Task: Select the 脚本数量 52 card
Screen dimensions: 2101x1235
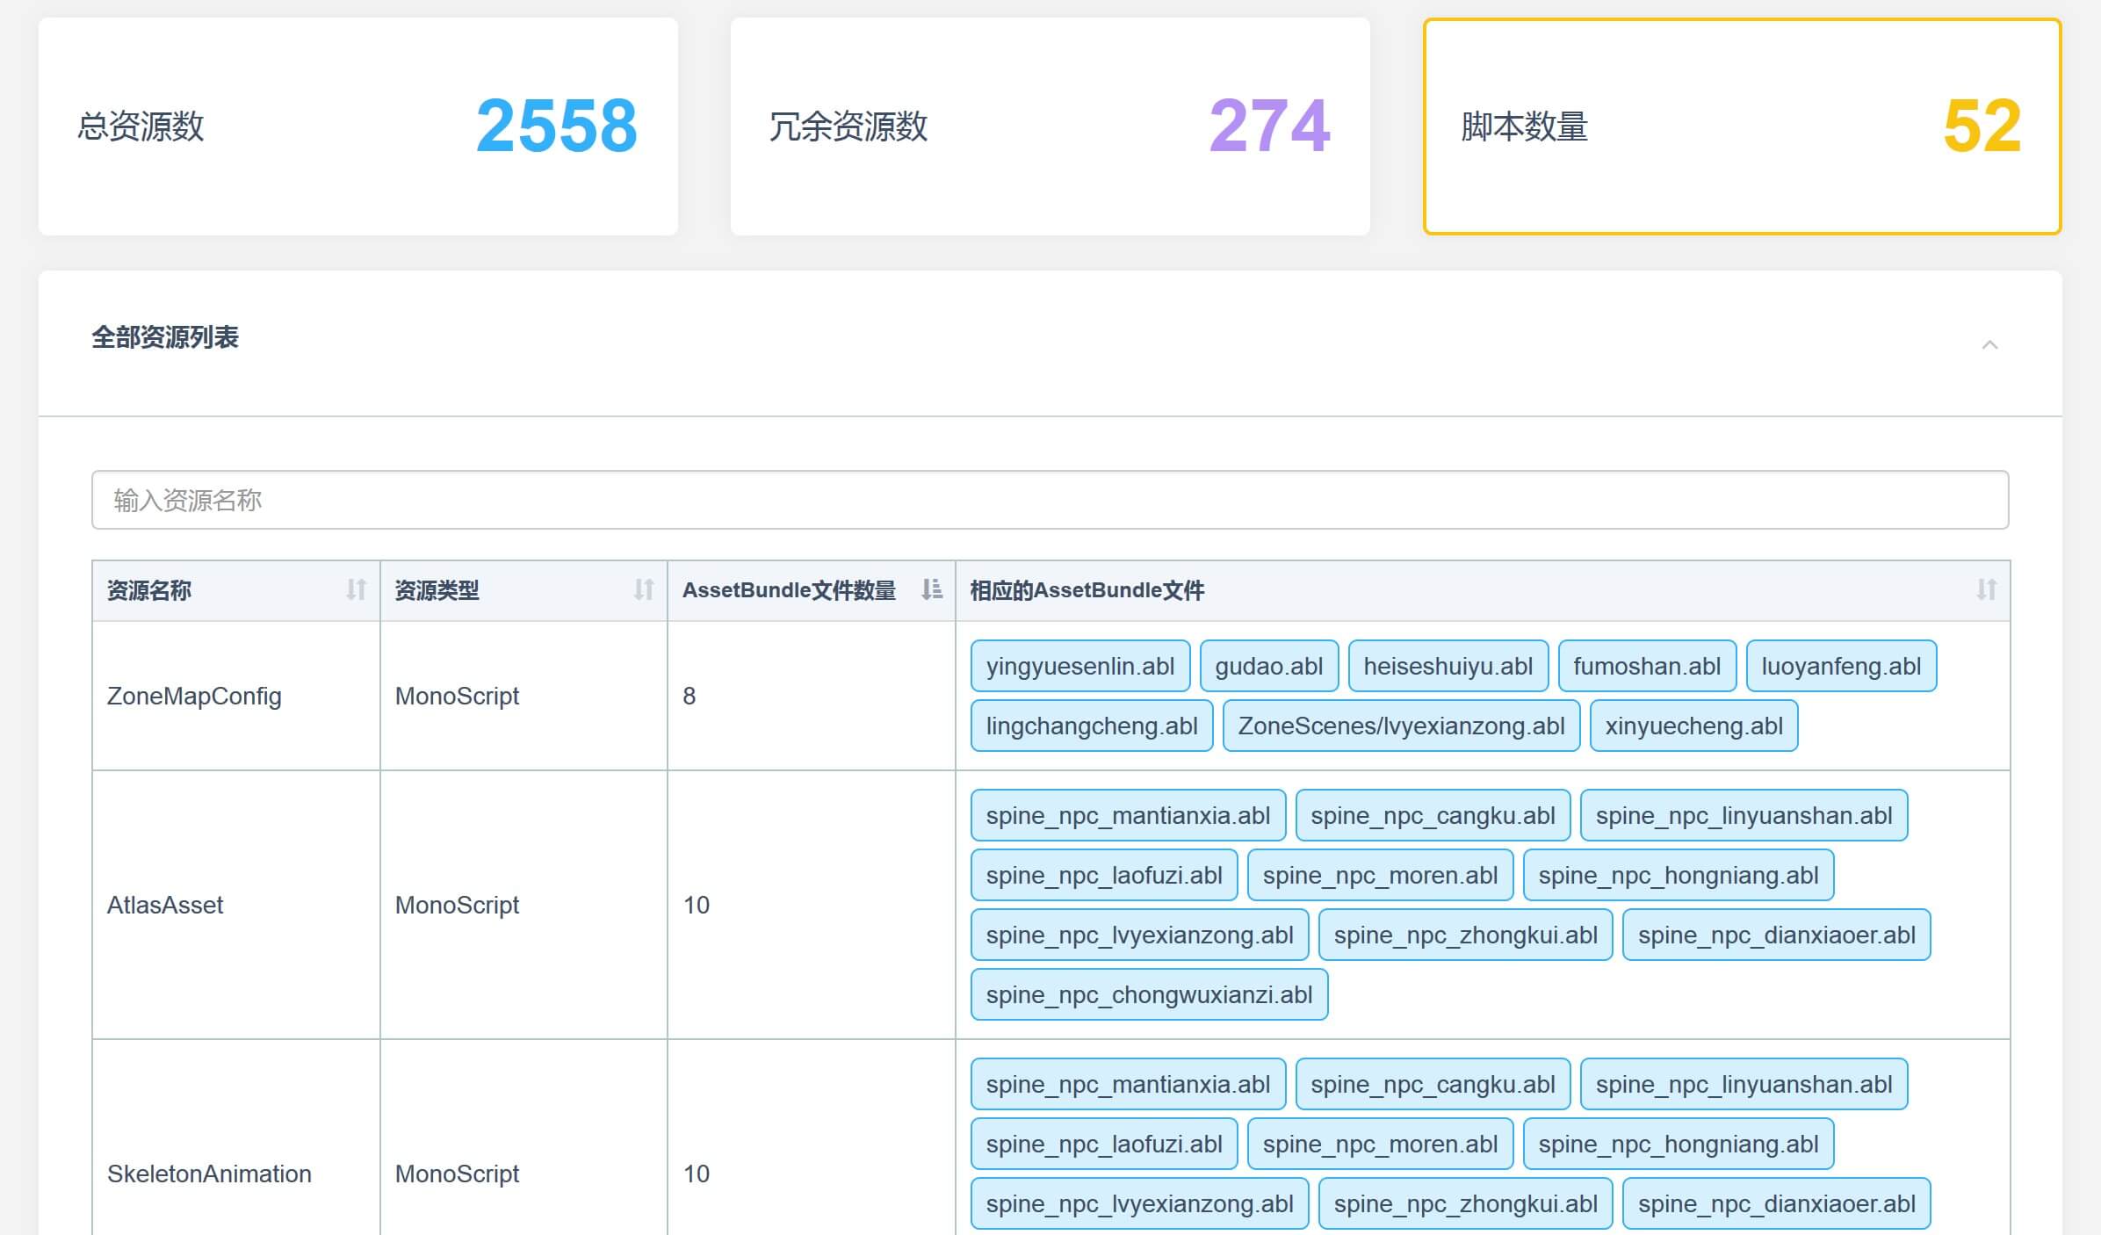Action: pyautogui.click(x=1742, y=126)
